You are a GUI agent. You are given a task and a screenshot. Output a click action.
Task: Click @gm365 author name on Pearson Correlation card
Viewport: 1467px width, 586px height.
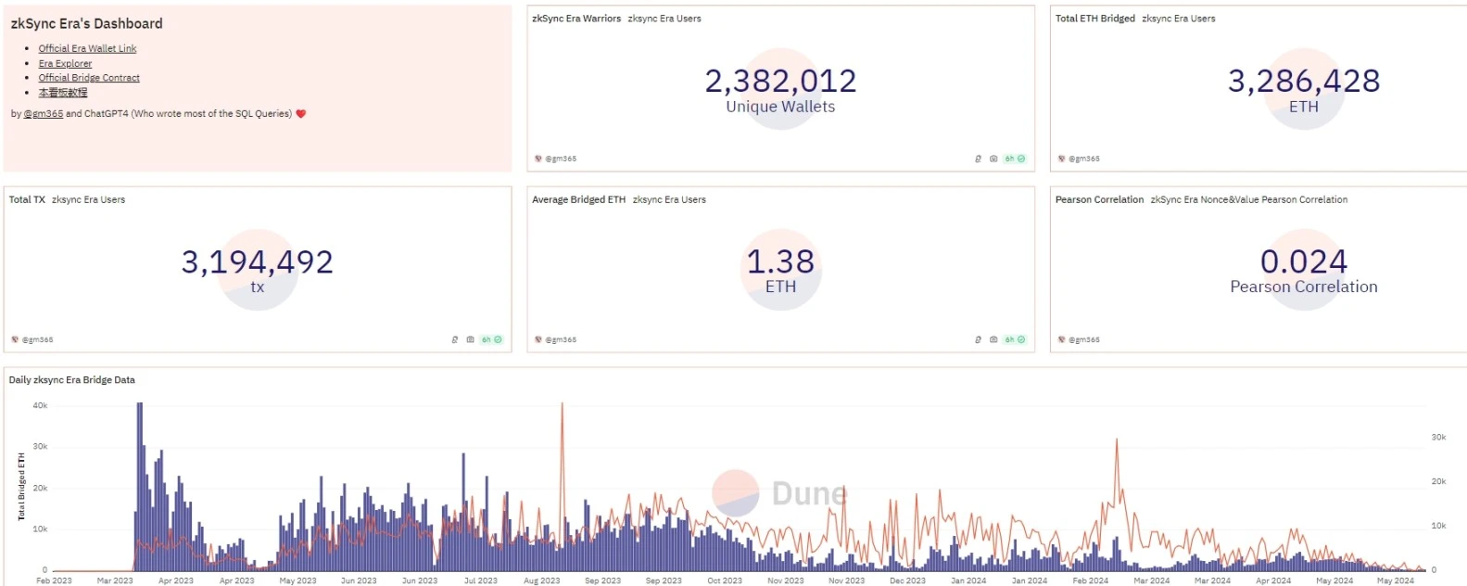click(1084, 339)
